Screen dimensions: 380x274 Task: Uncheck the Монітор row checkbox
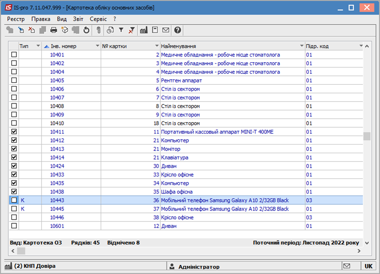click(14, 148)
